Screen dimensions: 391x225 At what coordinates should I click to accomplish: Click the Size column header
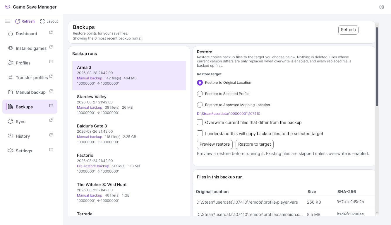coord(312,192)
